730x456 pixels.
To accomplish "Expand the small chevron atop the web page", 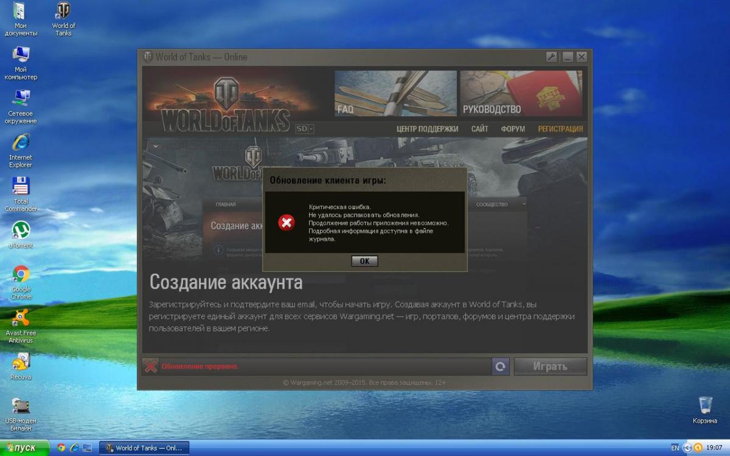I will tap(156, 146).
